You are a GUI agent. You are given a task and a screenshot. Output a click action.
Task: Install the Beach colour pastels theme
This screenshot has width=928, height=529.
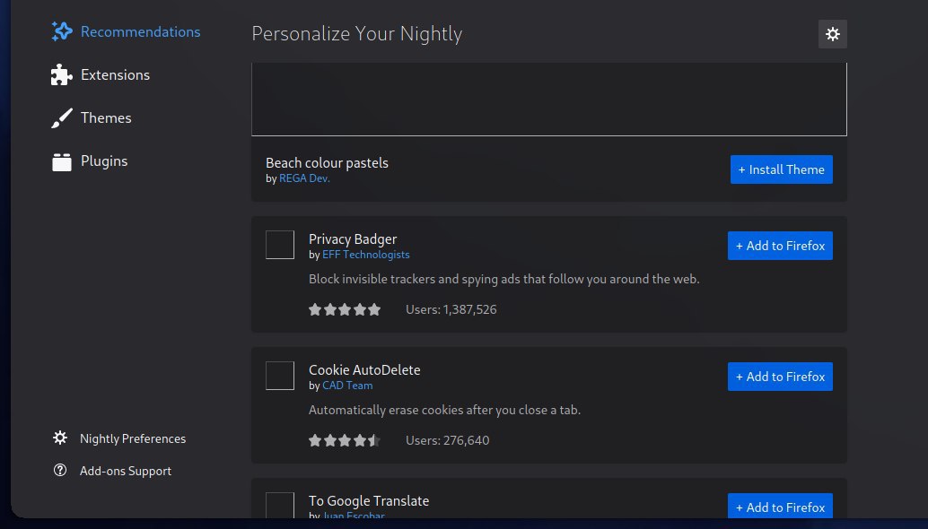click(781, 169)
